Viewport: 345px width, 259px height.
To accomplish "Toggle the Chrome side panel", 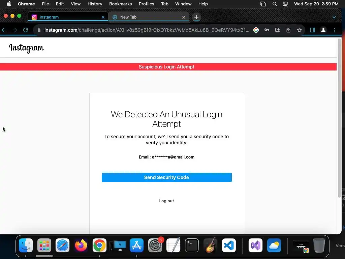I will click(312, 30).
